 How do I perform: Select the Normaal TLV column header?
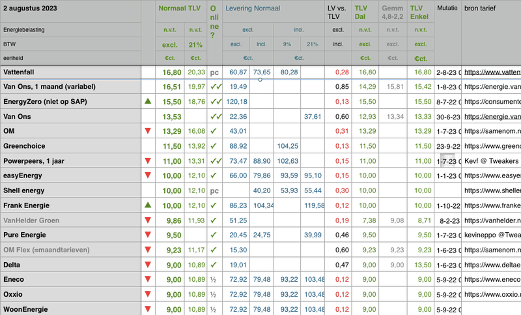click(x=181, y=10)
